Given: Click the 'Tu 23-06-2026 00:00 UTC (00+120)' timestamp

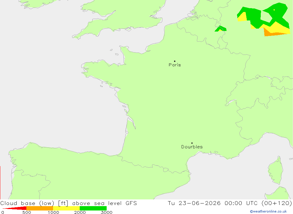Looking at the screenshot, I should tap(230, 203).
